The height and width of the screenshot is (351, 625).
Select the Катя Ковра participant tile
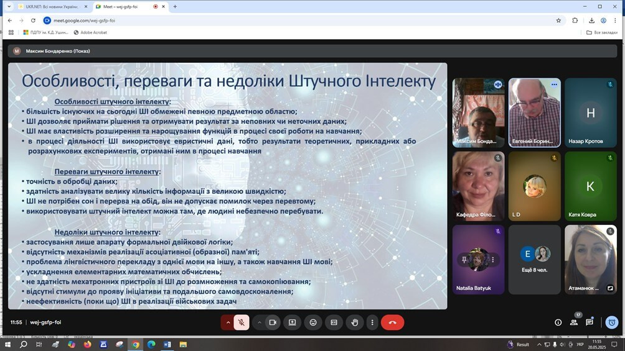pyautogui.click(x=591, y=186)
